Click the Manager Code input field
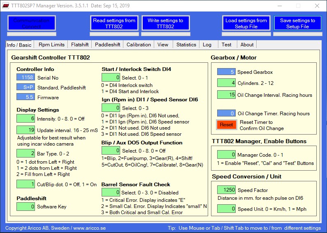The image size is (327, 233). click(x=226, y=155)
